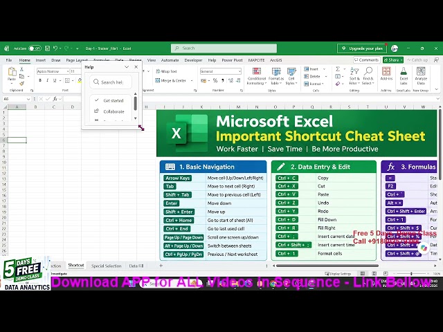Click the Comments button

366,60
